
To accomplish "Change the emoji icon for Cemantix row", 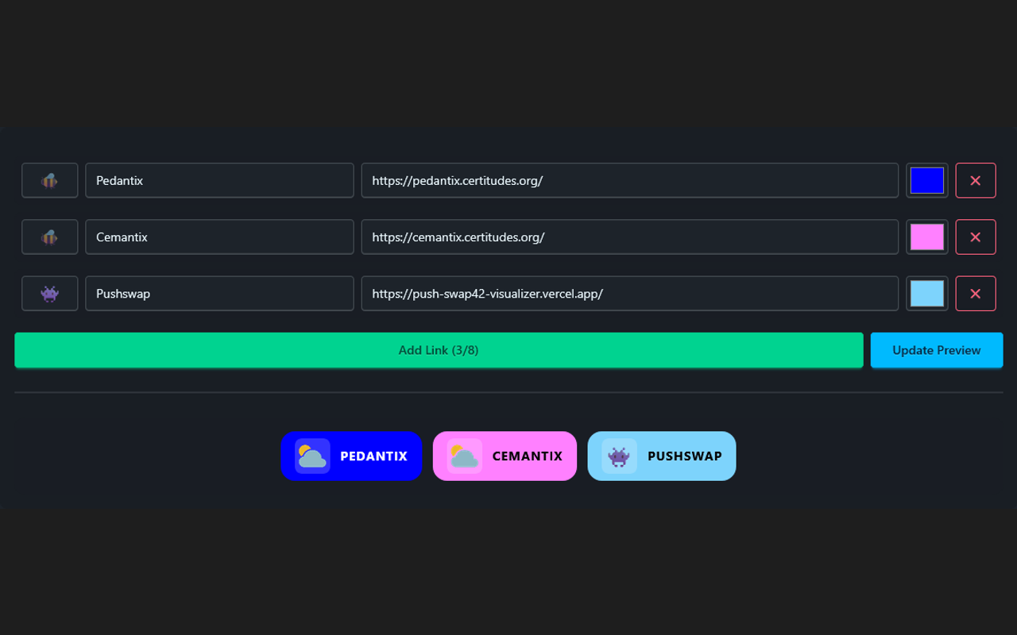I will click(x=49, y=237).
